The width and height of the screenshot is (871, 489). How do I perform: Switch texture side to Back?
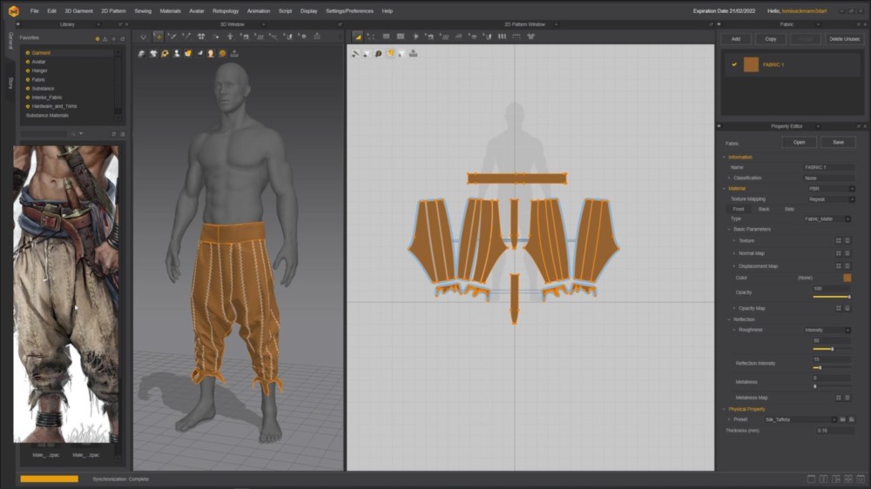point(764,209)
